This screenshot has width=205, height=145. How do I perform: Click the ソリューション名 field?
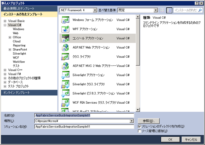click(x=84, y=126)
